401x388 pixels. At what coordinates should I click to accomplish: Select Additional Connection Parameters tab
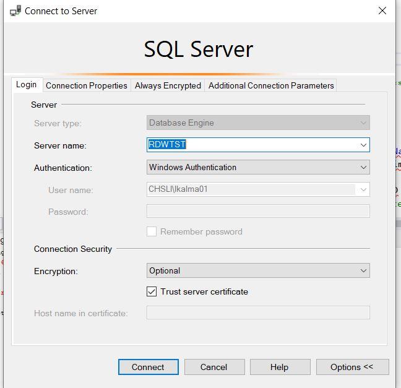coord(271,85)
